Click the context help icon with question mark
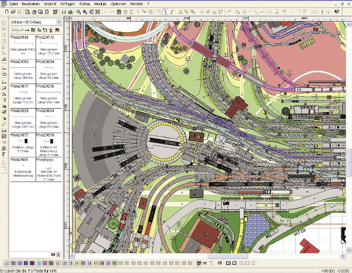The image size is (352, 273). coord(337,12)
